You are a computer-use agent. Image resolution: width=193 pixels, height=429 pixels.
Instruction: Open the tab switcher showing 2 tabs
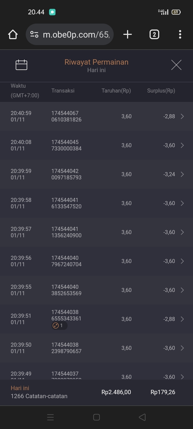[x=154, y=35]
